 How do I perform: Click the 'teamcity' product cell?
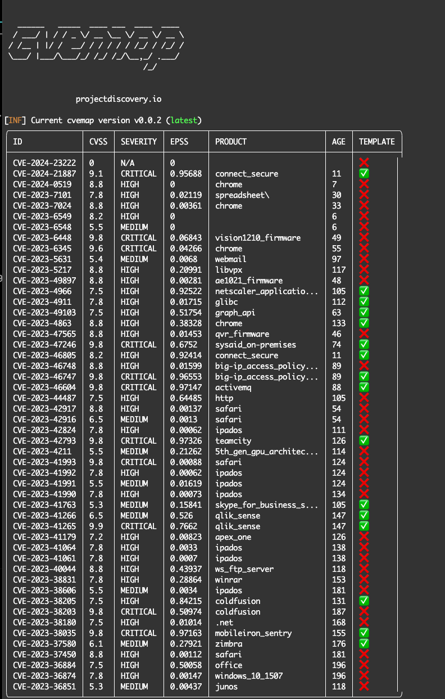coord(233,441)
